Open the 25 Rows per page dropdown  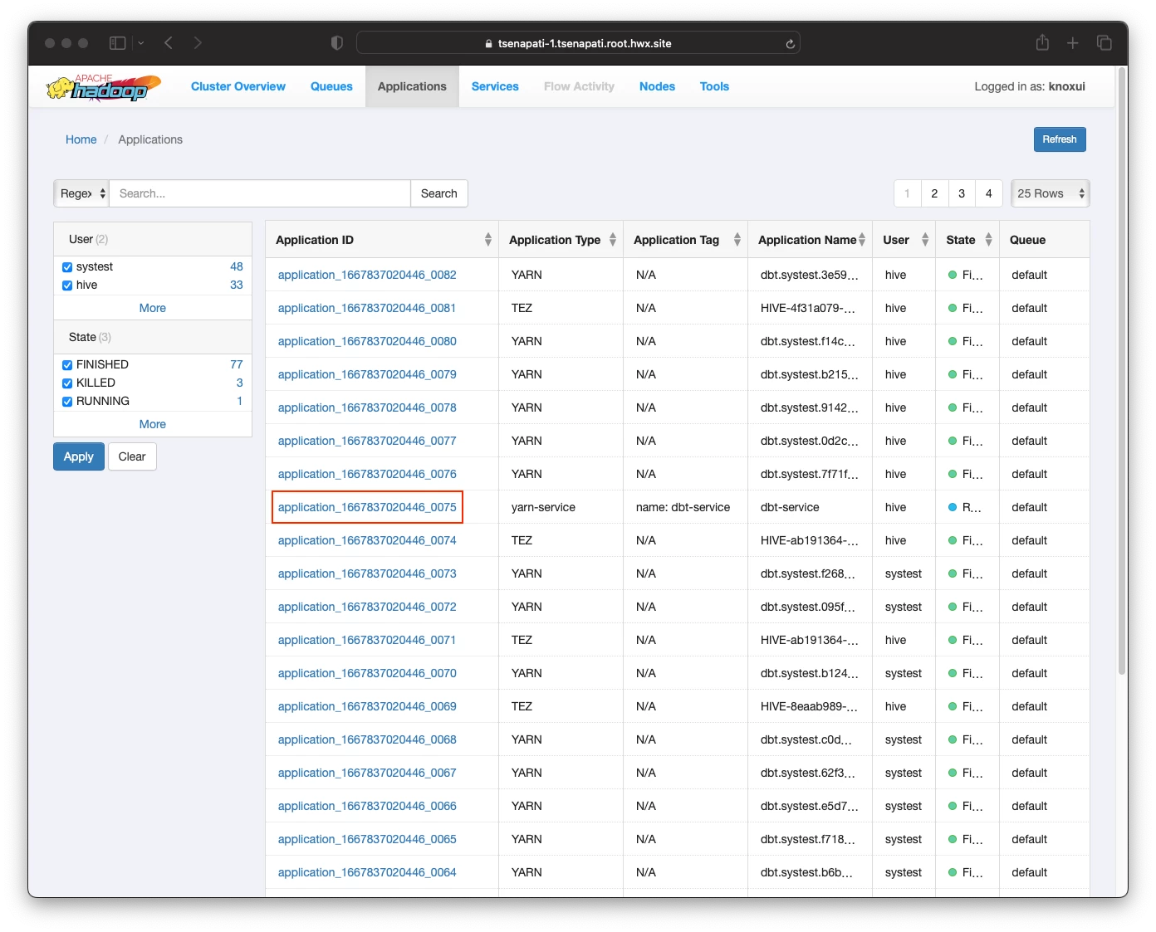pos(1051,193)
